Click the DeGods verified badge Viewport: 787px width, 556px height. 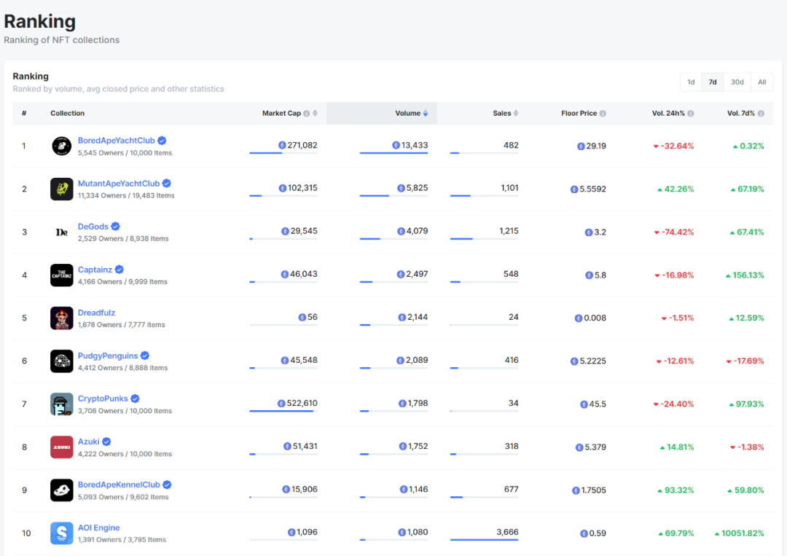(115, 227)
